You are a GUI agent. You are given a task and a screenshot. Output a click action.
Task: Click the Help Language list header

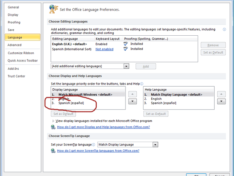click(x=179, y=90)
